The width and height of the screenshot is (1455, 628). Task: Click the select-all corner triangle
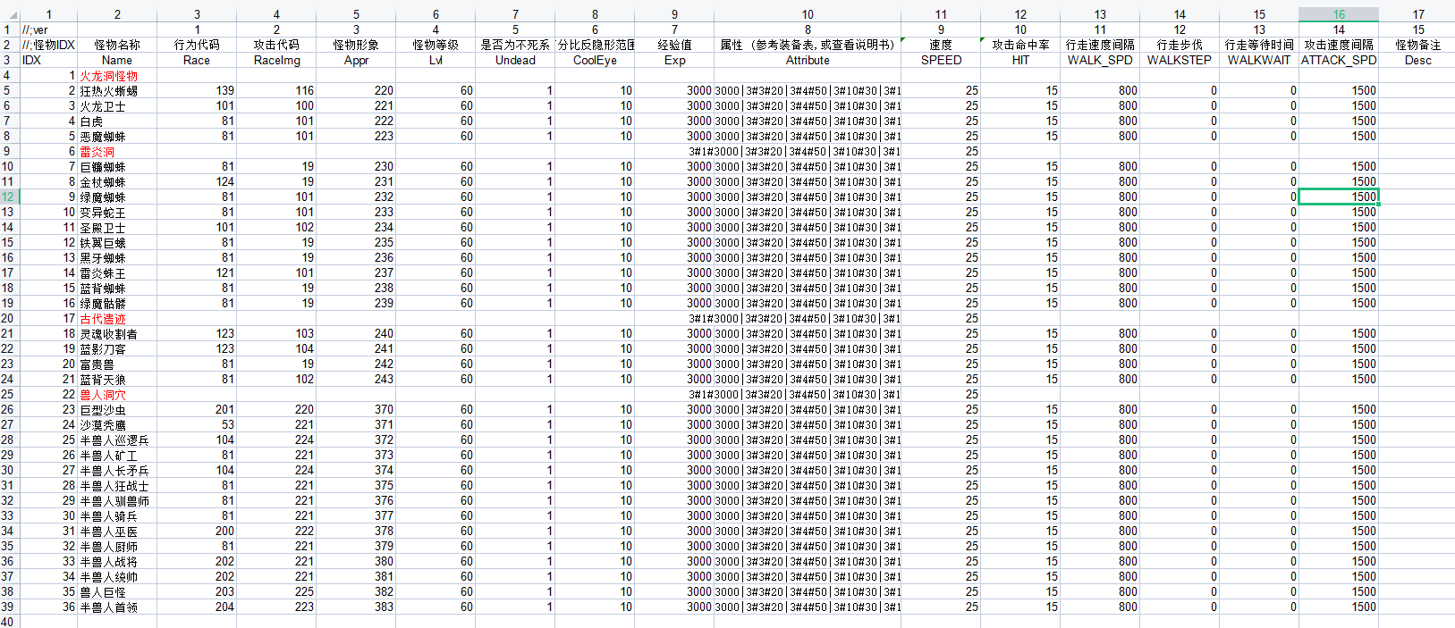click(x=9, y=13)
